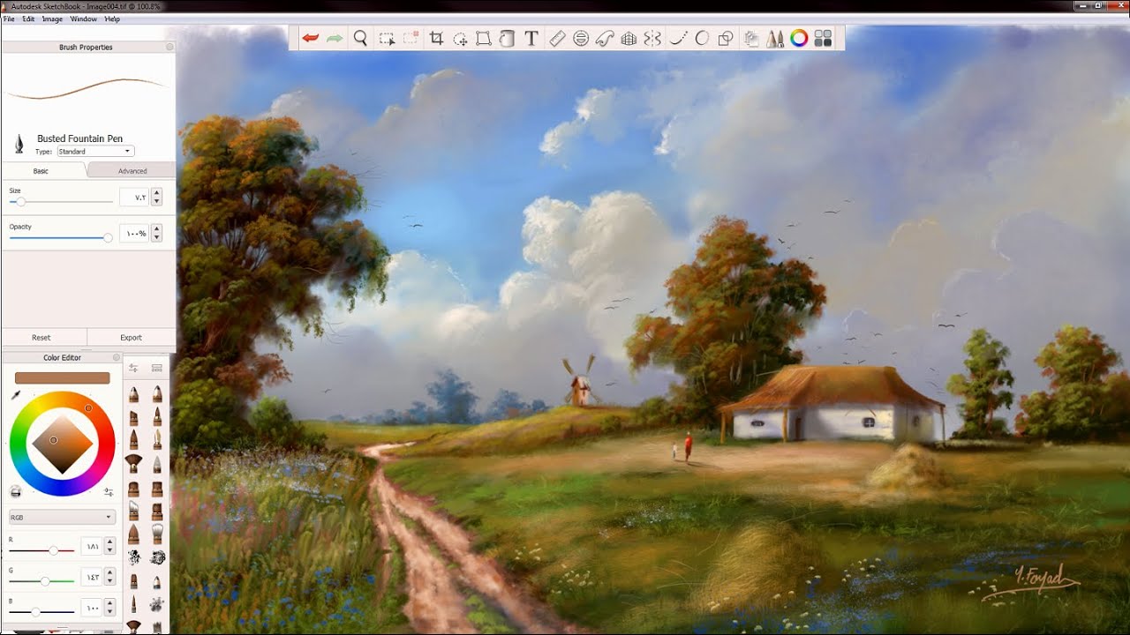
Task: Click the Opacity slider handle
Action: click(x=108, y=237)
